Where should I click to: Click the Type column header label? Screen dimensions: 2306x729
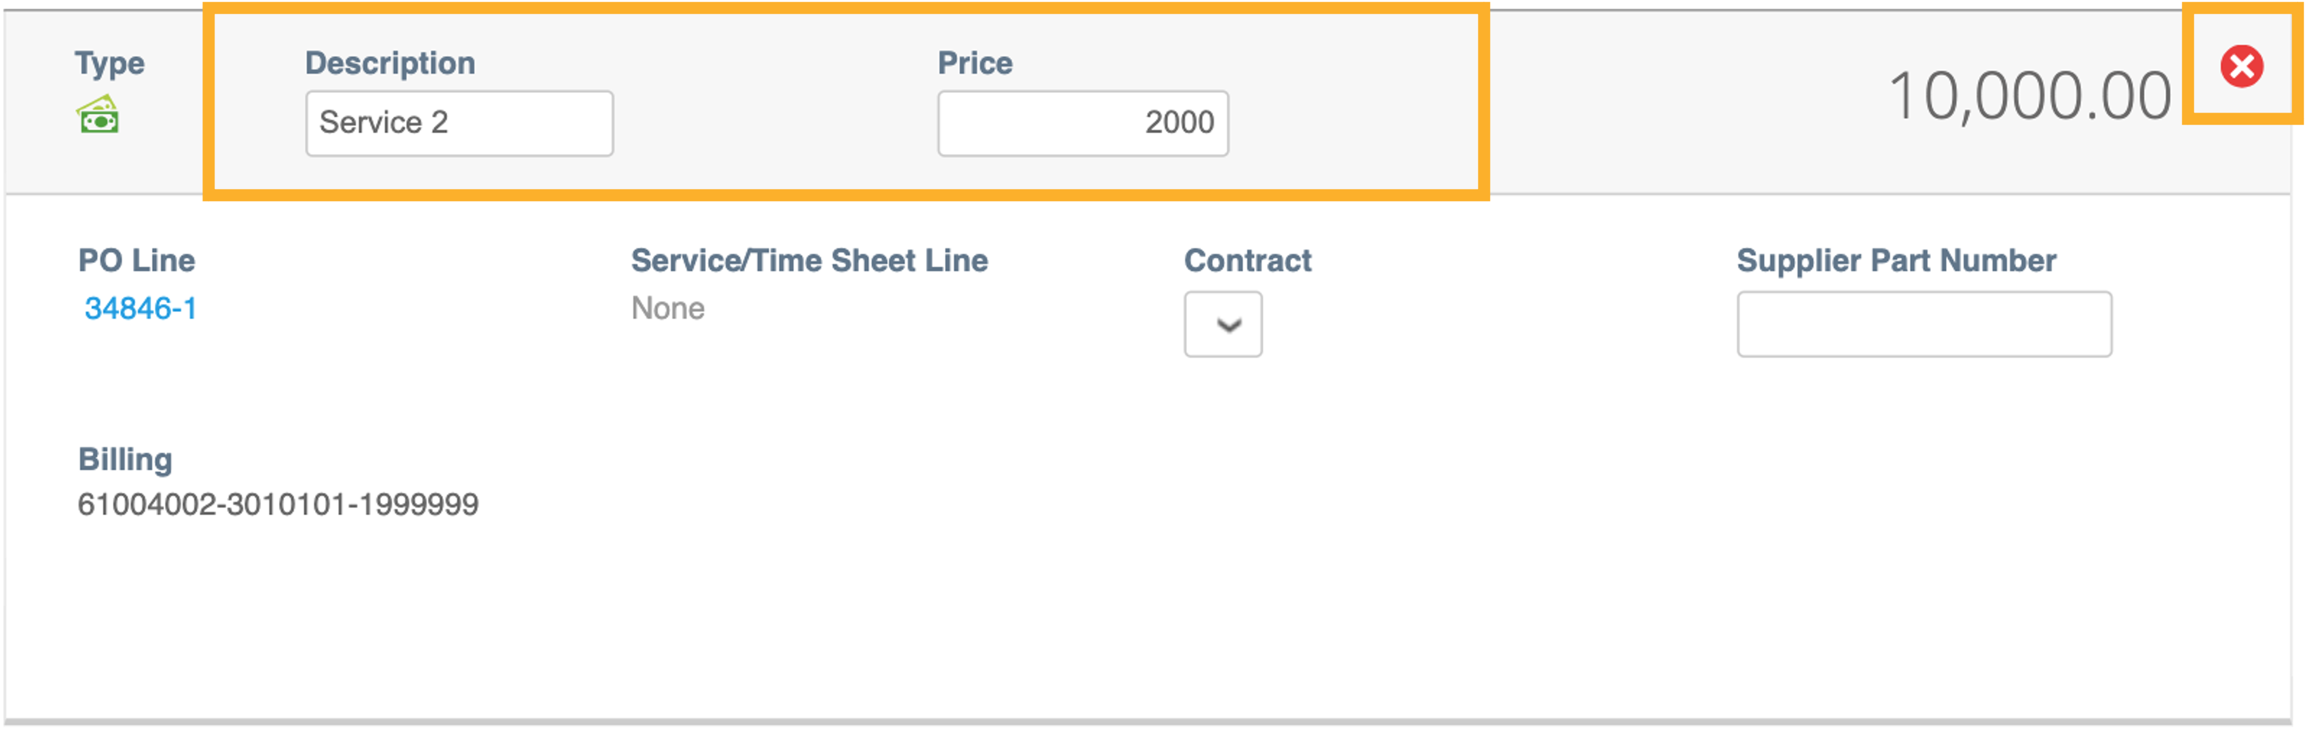coord(109,63)
